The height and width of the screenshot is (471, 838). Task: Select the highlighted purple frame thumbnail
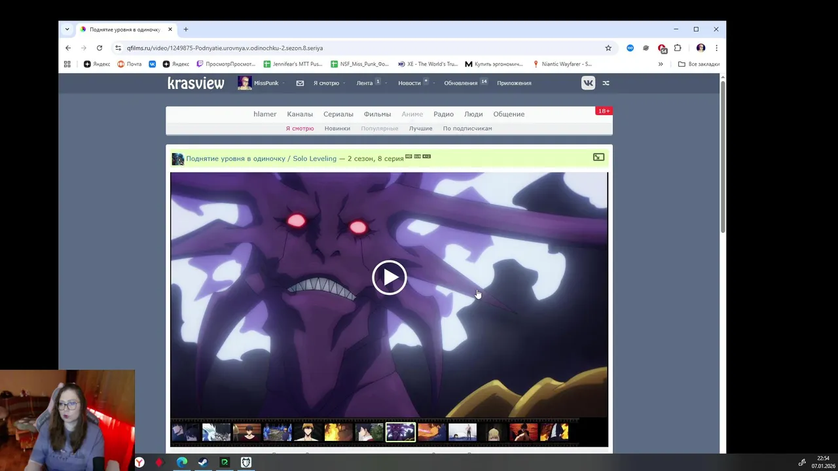coord(401,432)
